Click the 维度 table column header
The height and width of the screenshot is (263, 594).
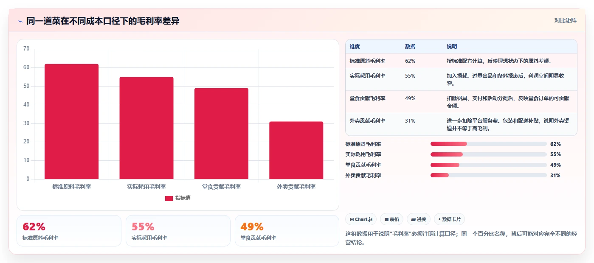[355, 46]
